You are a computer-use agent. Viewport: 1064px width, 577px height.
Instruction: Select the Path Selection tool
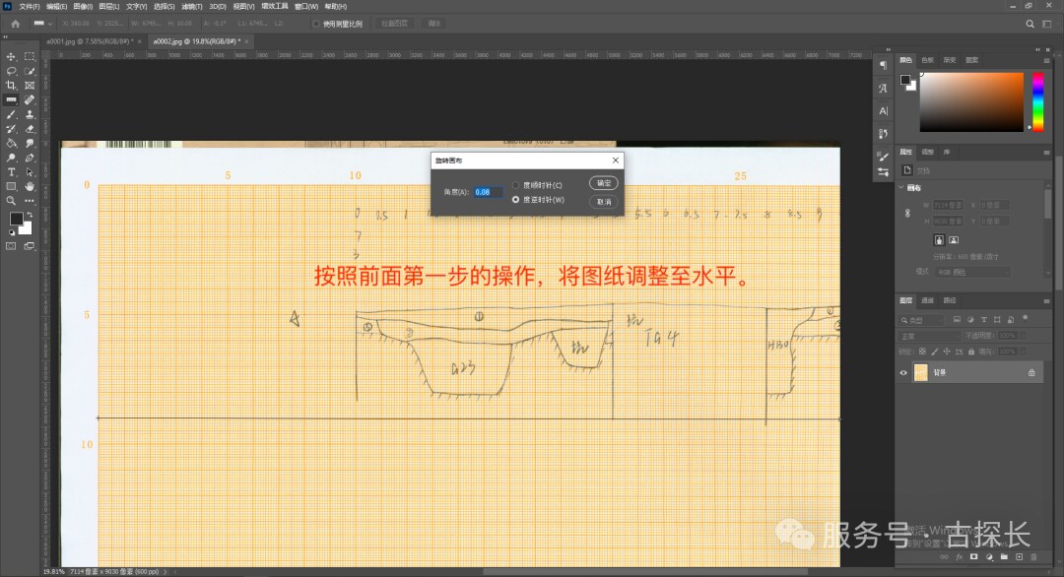pos(30,172)
